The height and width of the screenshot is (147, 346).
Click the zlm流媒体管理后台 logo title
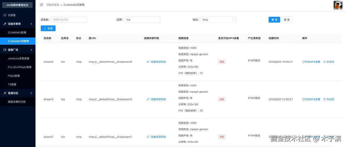[x=17, y=5]
